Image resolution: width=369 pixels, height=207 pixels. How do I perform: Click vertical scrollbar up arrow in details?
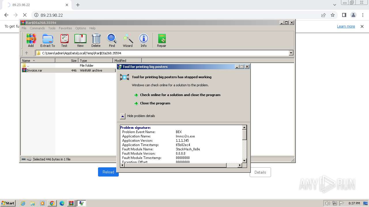[x=244, y=127]
